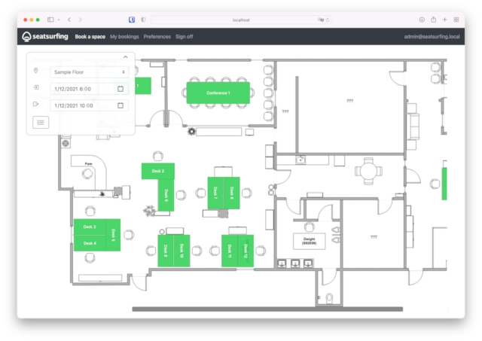Pick Desk 10 on the map
482x341 pixels.
182,251
